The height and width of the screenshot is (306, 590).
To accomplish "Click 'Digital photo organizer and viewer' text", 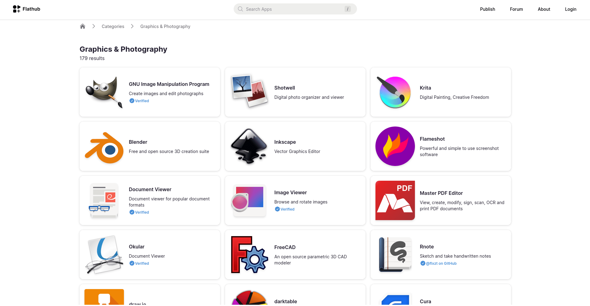I will point(309,97).
